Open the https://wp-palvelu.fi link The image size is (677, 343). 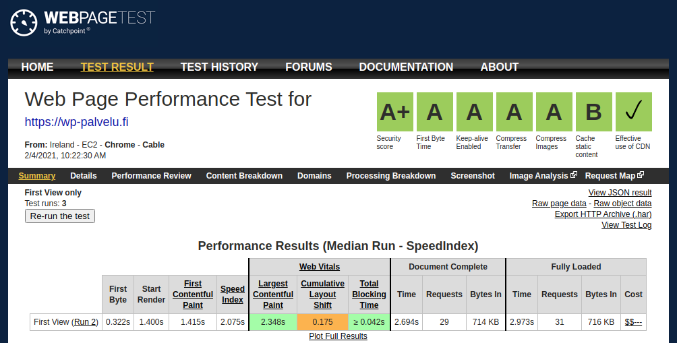(x=76, y=122)
